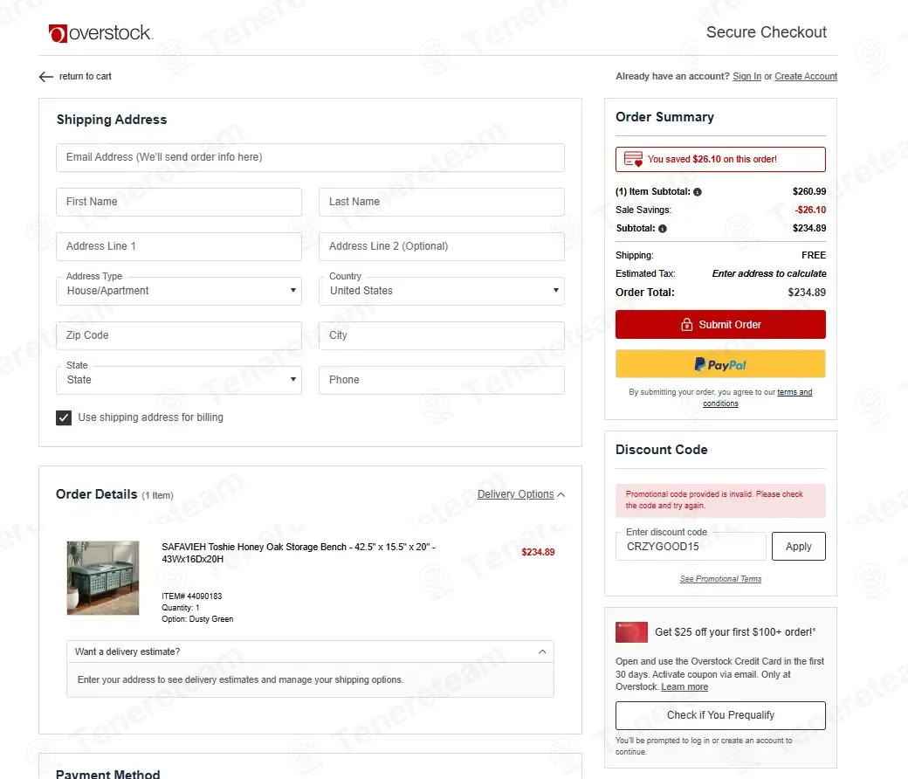The image size is (908, 779).
Task: Open the See Promotional Terms link
Action: (720, 579)
